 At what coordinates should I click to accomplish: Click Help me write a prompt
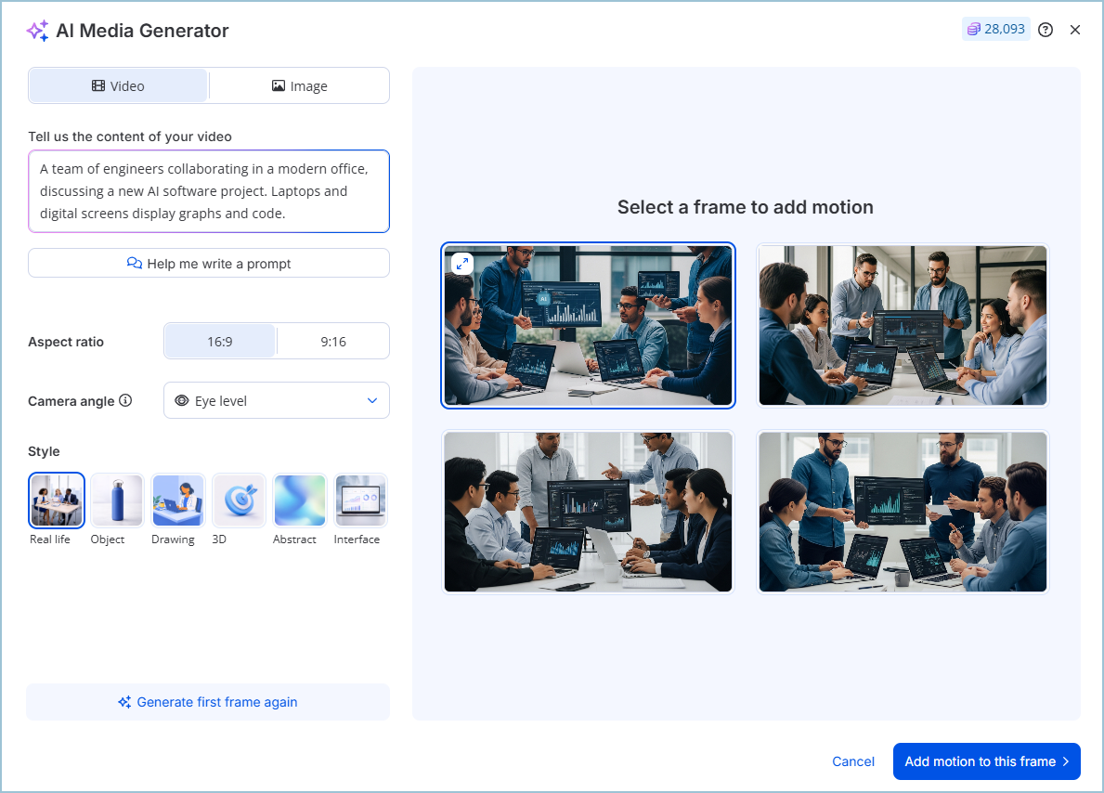click(x=209, y=264)
